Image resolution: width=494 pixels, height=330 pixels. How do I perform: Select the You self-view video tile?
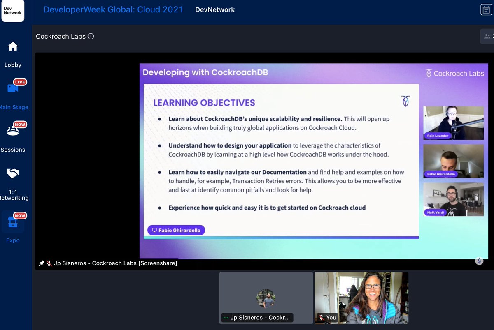click(361, 298)
